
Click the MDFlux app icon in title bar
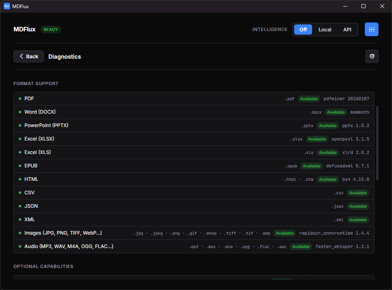click(7, 6)
